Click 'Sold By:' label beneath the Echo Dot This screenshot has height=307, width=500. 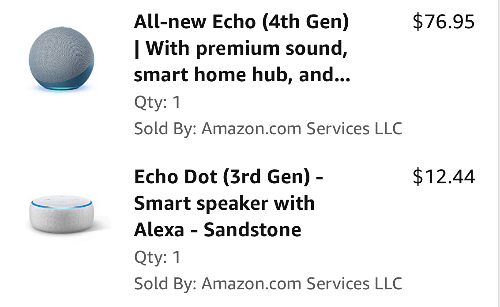[165, 284]
